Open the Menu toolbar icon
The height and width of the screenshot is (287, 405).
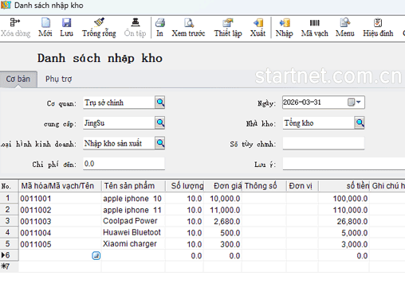pos(345,22)
